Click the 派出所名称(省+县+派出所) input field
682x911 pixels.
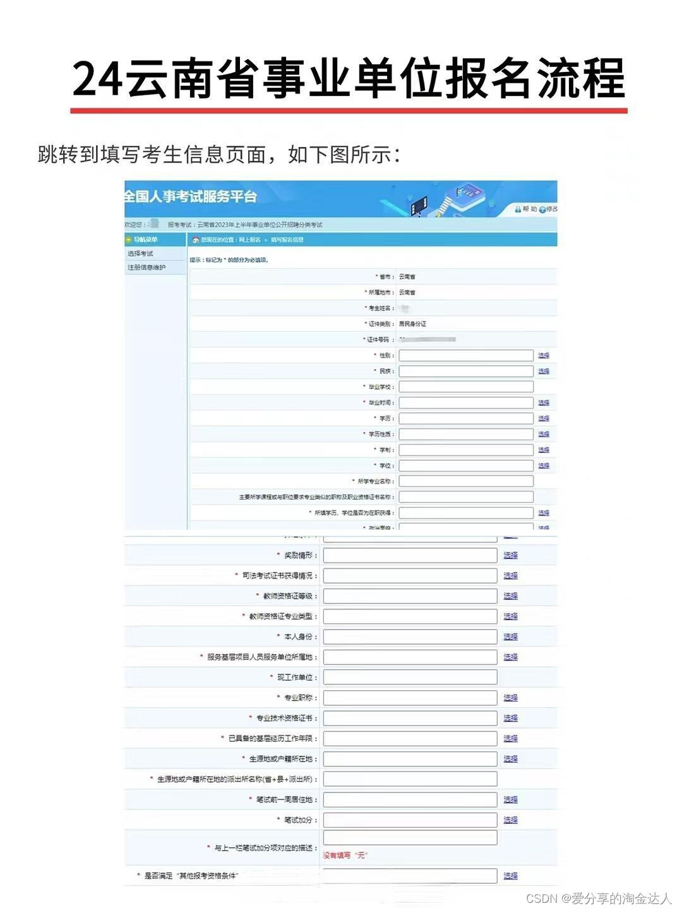[410, 779]
